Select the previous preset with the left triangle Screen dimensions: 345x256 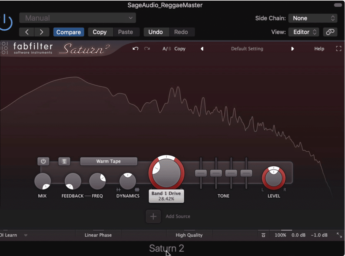[x=202, y=49]
